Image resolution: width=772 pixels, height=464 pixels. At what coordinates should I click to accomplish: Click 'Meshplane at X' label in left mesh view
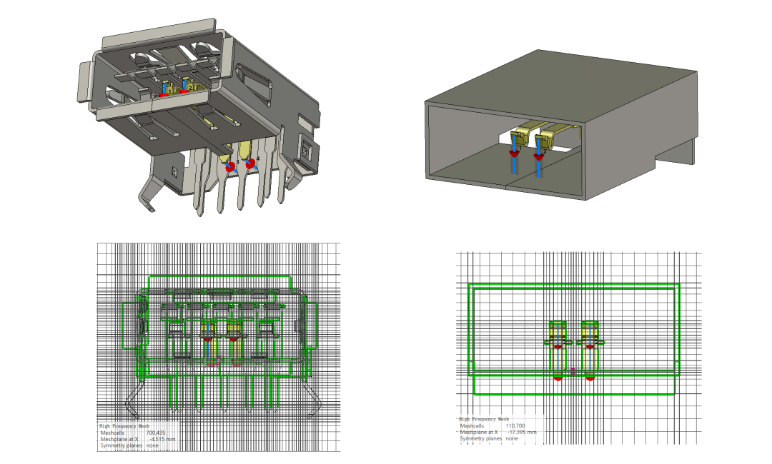119,440
